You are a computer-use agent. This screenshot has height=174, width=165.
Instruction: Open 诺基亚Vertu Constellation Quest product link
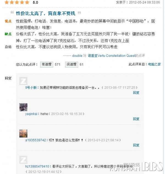pos(112,56)
